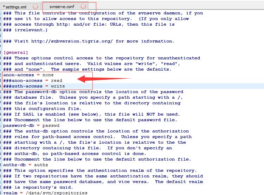264x195 pixels.
Task: Select the svnserve.conf tab
Action: [x=62, y=7]
